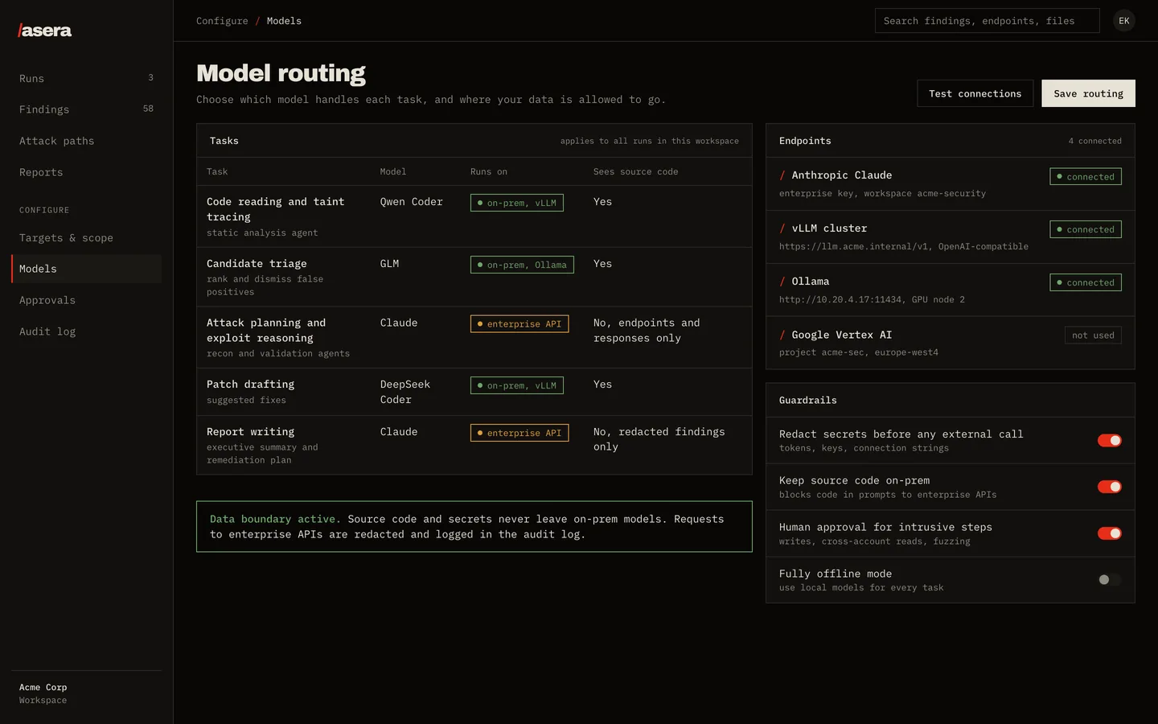Focus the search findings field
Viewport: 1158px width, 724px height.
pos(988,21)
